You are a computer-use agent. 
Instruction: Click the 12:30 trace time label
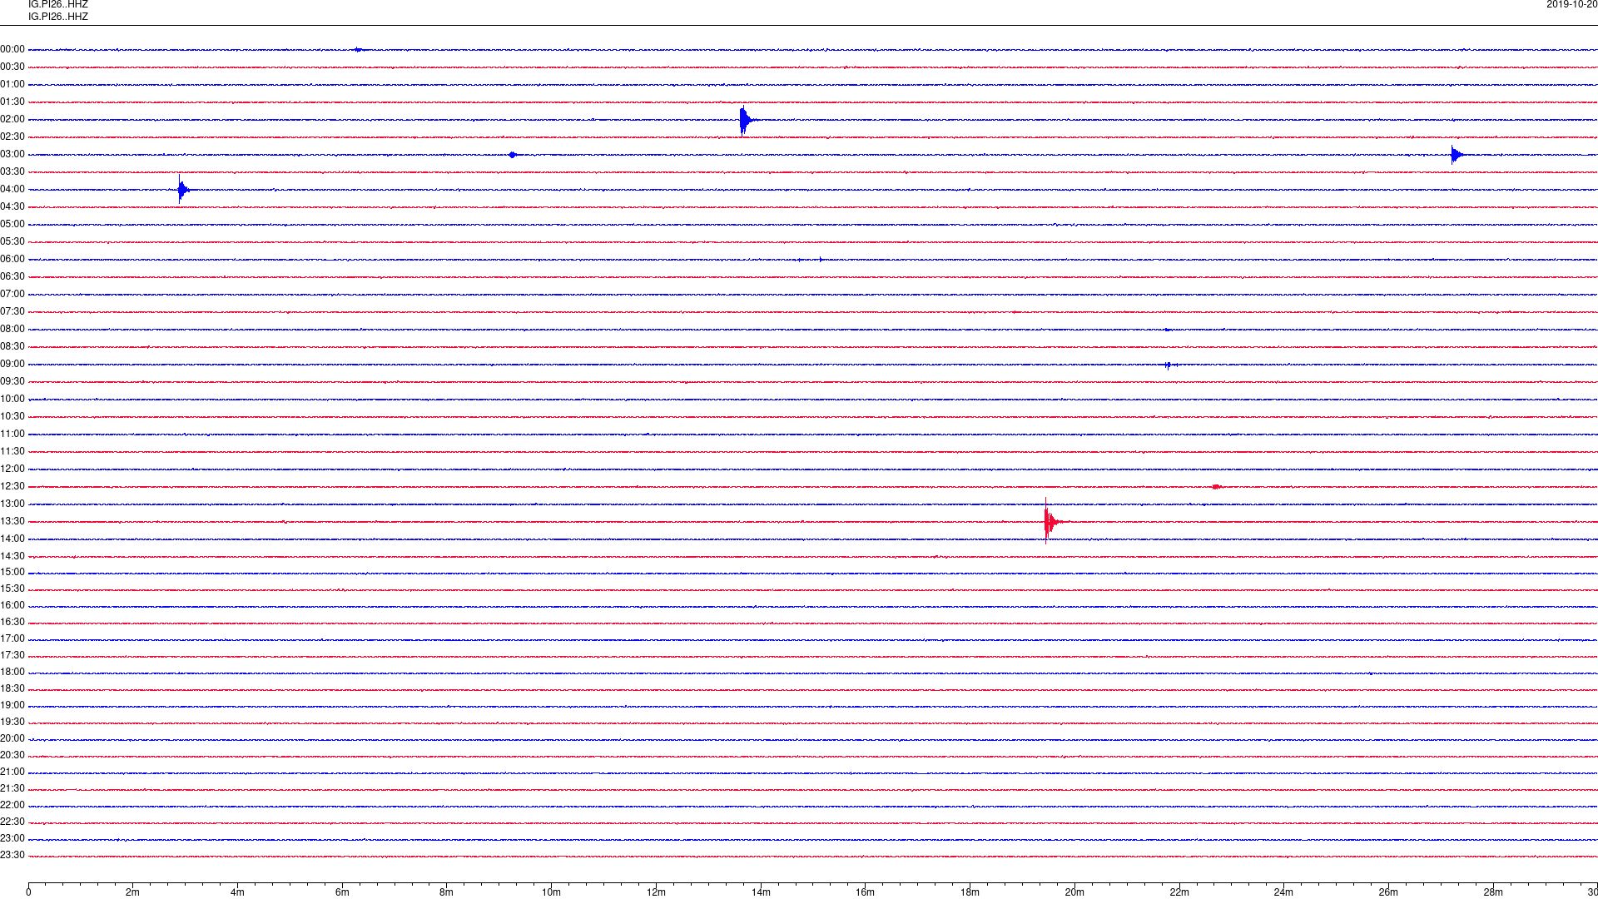[12, 487]
